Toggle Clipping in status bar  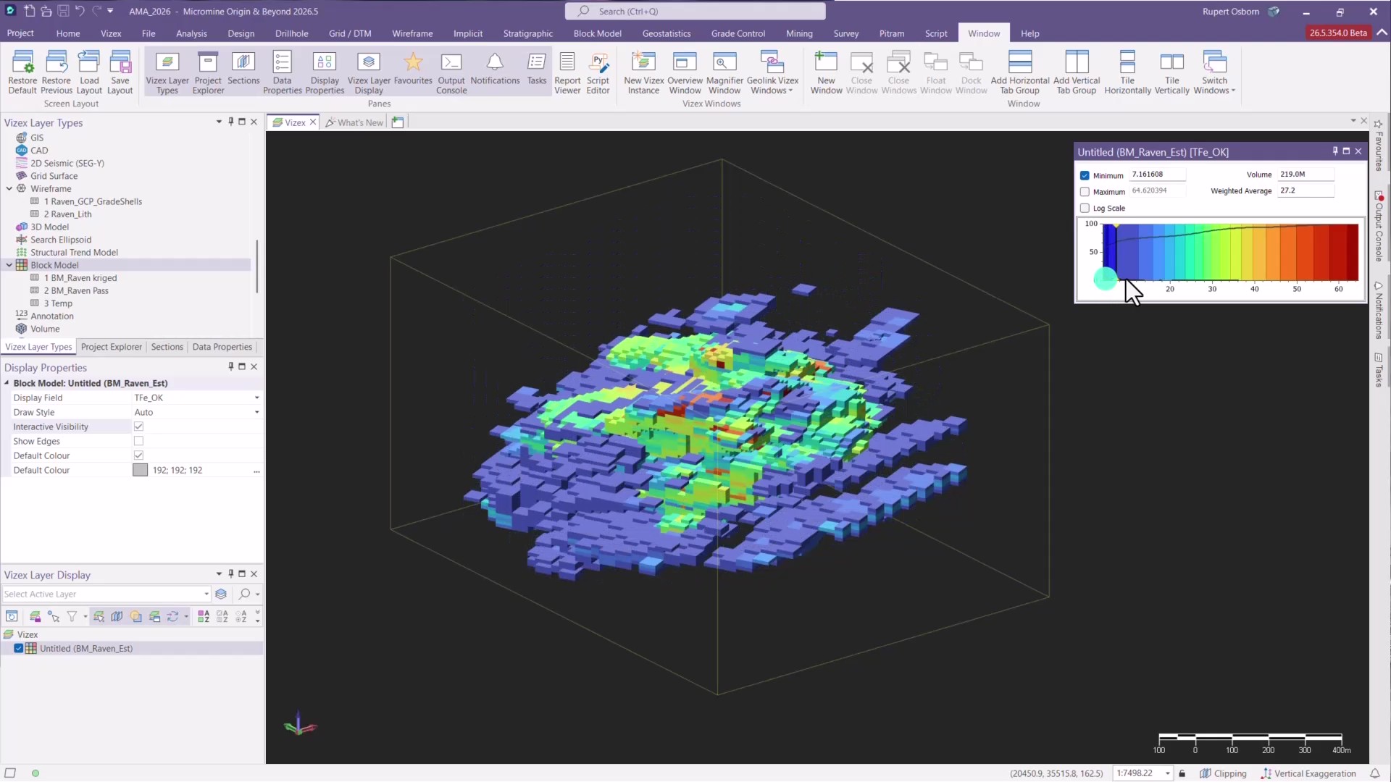[x=1223, y=773]
